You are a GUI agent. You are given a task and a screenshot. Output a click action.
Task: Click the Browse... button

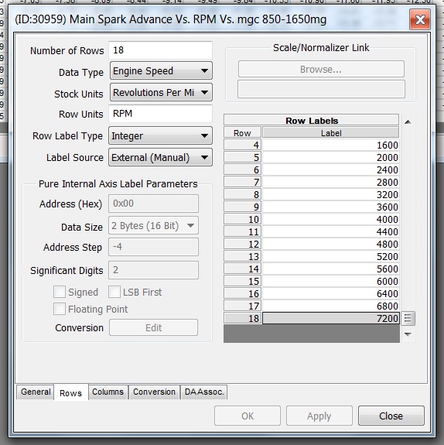point(321,69)
